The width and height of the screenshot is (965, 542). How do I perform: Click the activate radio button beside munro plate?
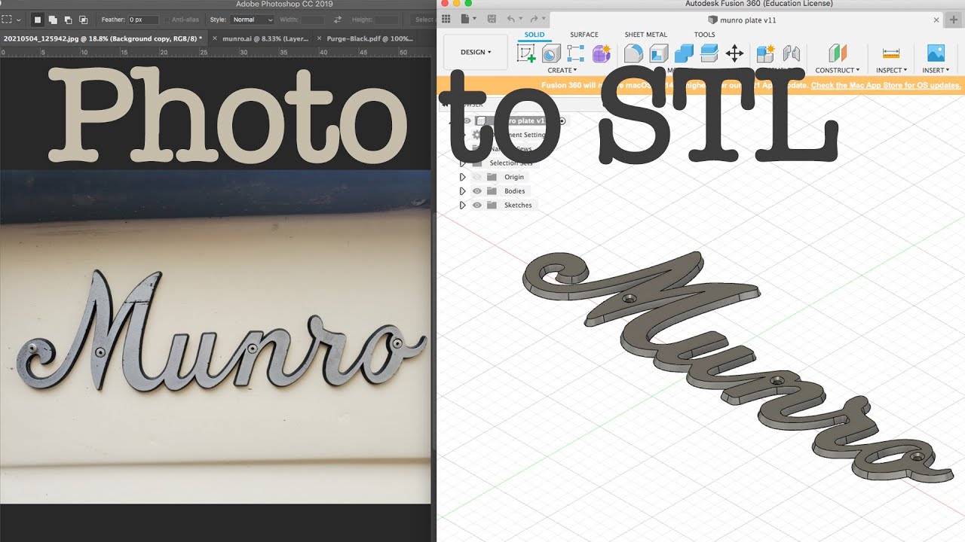pyautogui.click(x=562, y=120)
